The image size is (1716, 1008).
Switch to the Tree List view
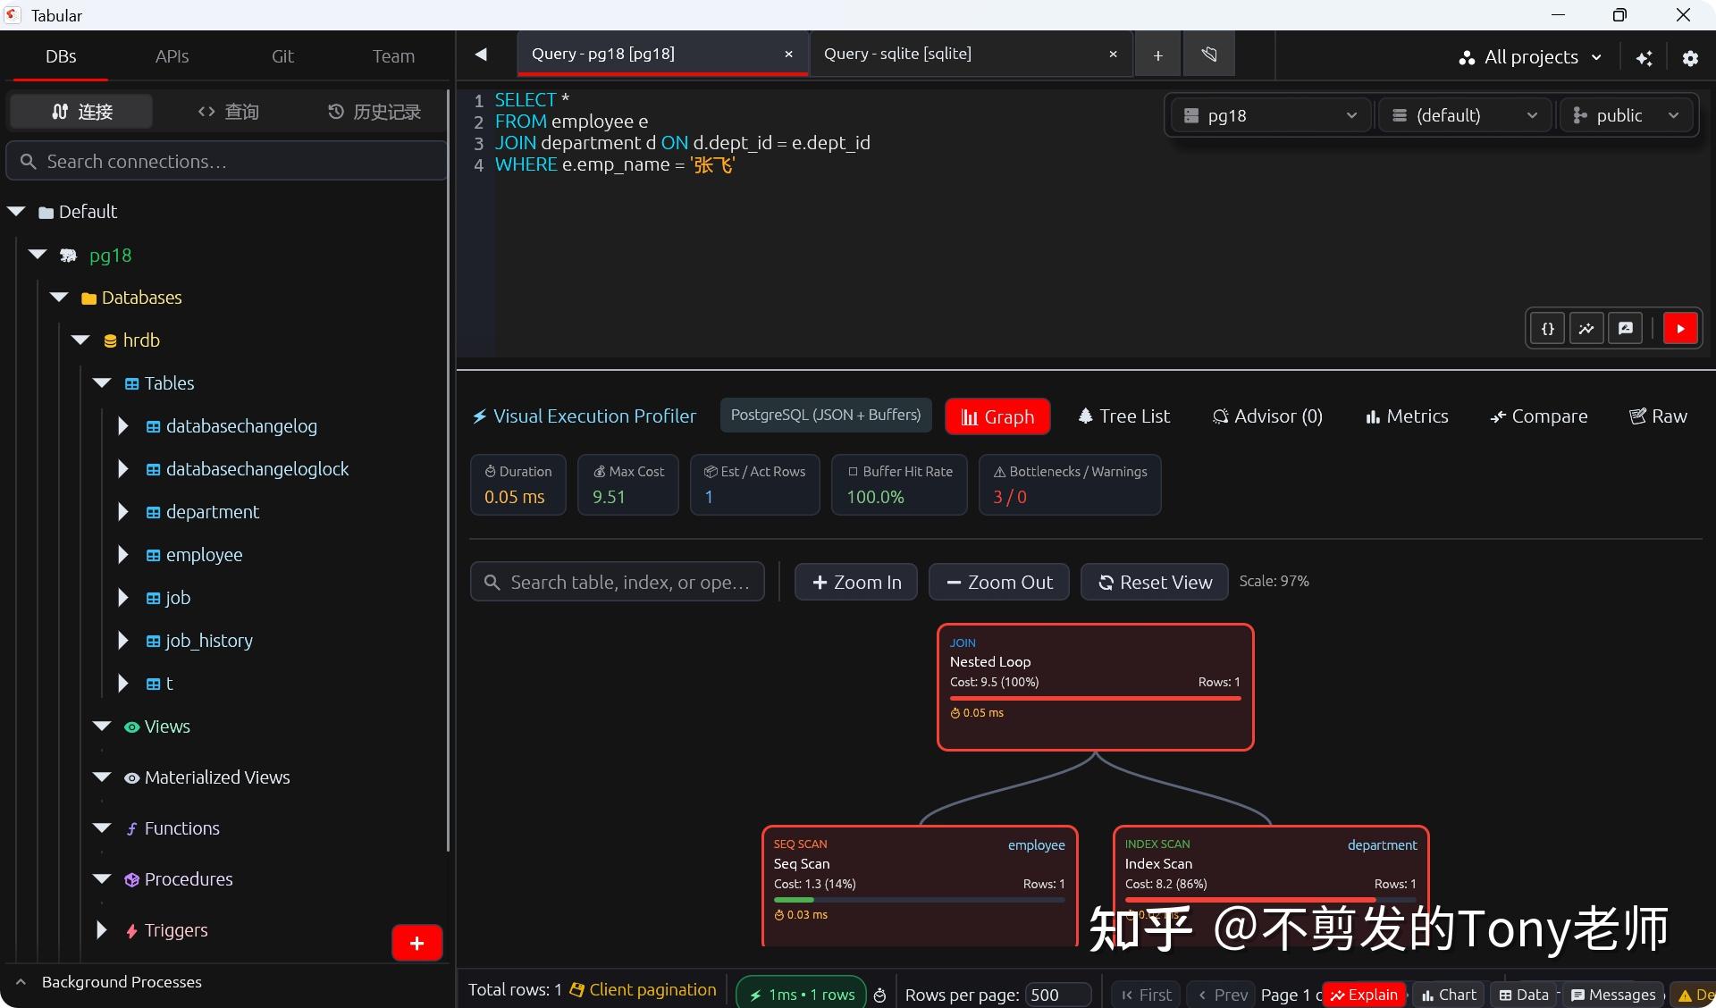click(x=1123, y=416)
